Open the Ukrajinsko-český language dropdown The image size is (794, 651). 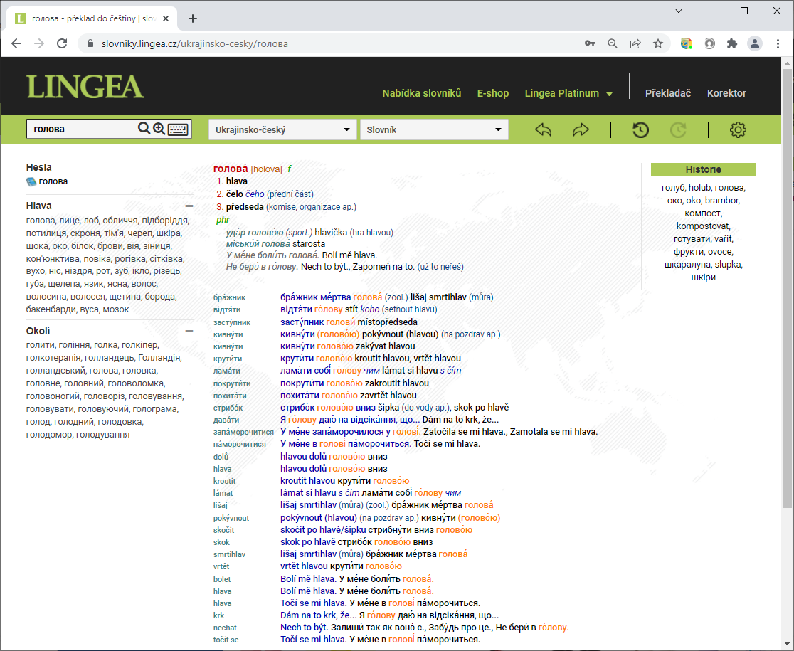click(x=282, y=129)
